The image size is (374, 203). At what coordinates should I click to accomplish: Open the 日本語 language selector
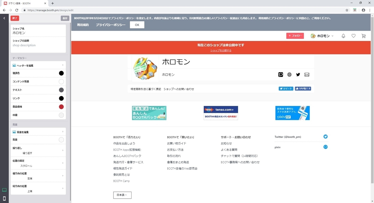(x=122, y=195)
